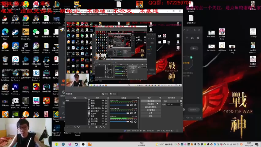The width and height of the screenshot is (261, 147).
Task: Open the 文件(F) menu in OBS
Action: [x=69, y=15]
